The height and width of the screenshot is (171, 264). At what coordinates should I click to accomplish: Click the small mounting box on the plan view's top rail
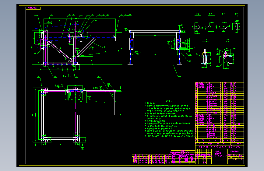pos(75,93)
